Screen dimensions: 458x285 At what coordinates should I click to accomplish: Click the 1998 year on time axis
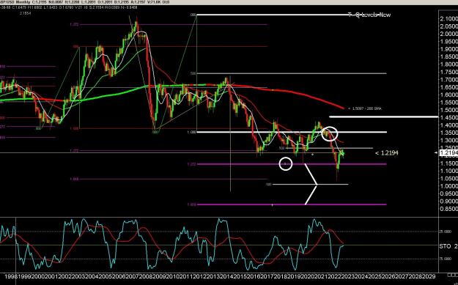(10, 276)
